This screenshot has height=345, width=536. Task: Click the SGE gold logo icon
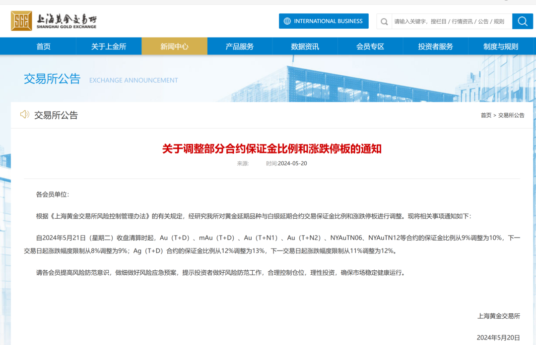(21, 21)
